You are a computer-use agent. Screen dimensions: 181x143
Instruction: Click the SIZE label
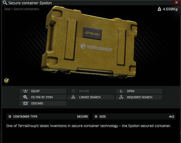point(103,117)
